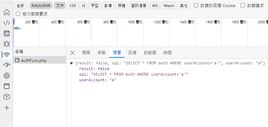Screen dimensions: 268x127
Task: Filter requests by 字型
Action: (95, 6)
